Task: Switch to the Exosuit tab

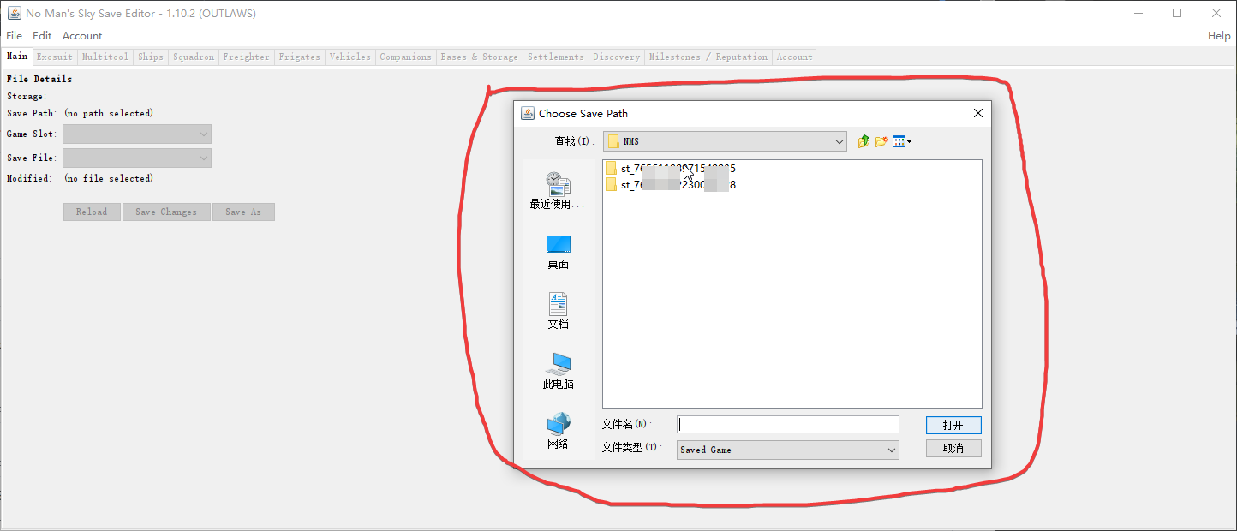Action: coord(54,57)
